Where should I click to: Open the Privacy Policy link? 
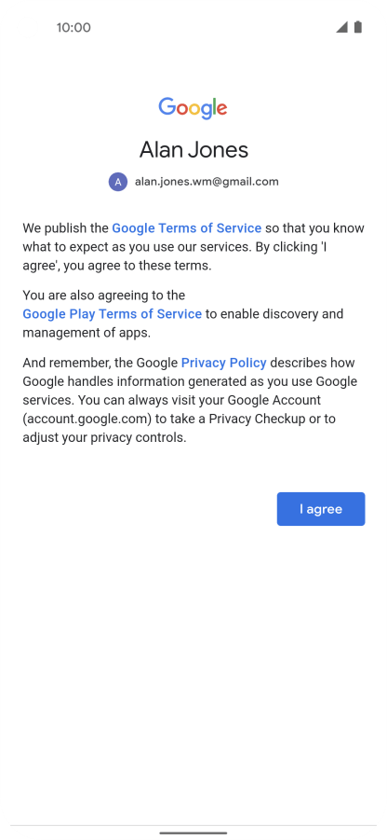[x=224, y=364]
